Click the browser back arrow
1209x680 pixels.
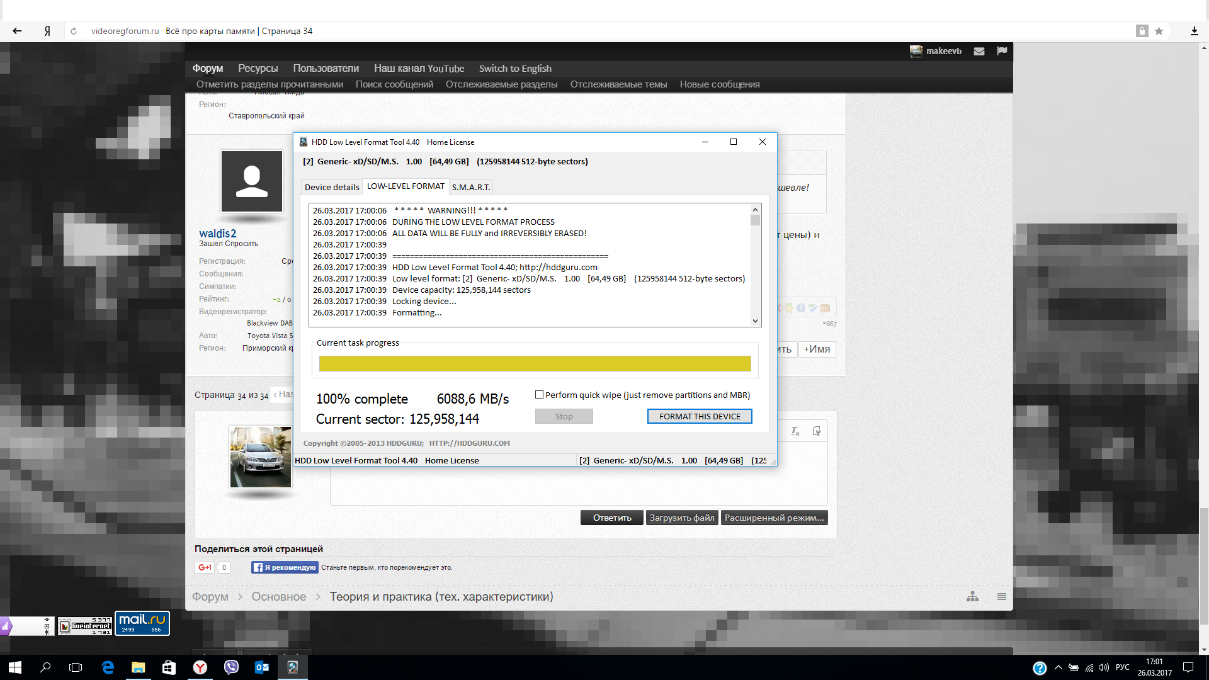[17, 31]
